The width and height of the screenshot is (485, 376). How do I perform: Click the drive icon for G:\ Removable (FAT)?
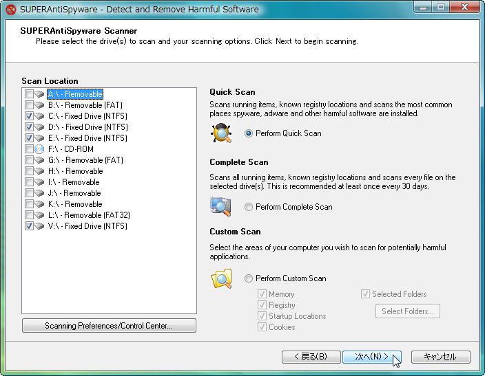click(x=39, y=160)
